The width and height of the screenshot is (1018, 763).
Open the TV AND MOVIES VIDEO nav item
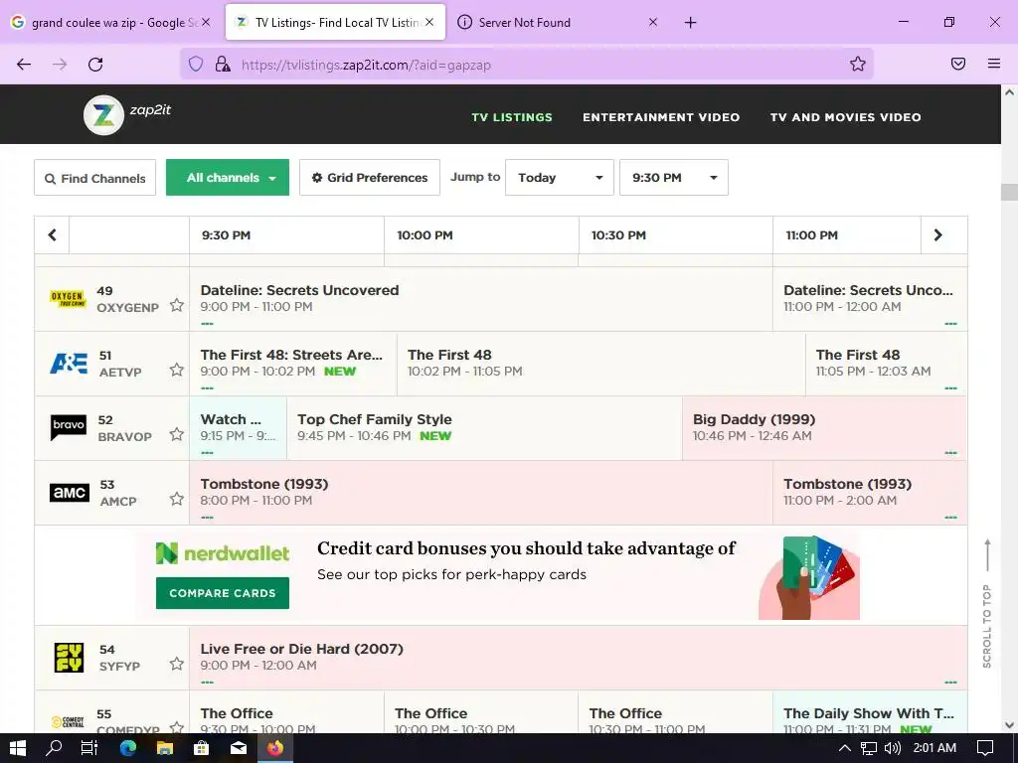coord(845,117)
